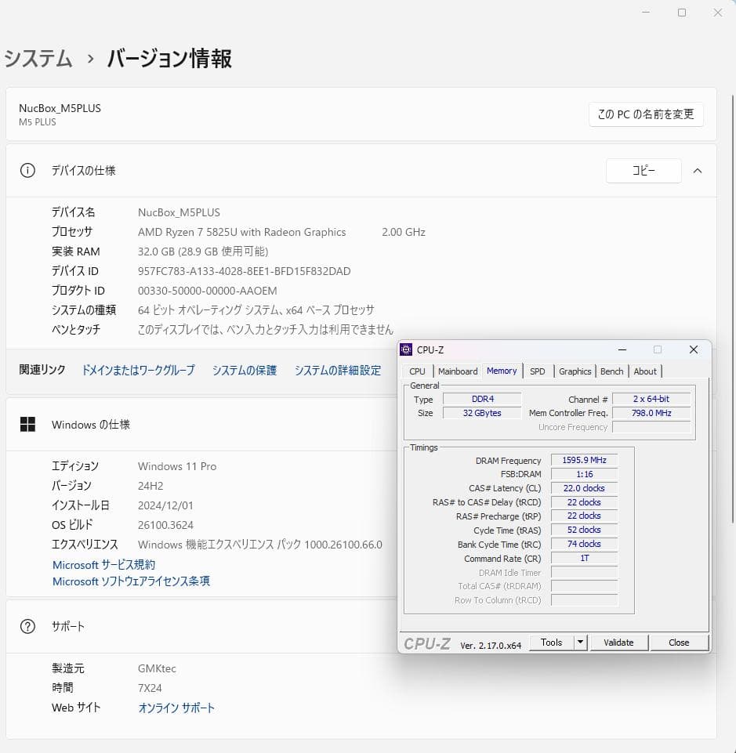The height and width of the screenshot is (753, 736).
Task: Click the DRAM Frequency value field
Action: click(583, 461)
